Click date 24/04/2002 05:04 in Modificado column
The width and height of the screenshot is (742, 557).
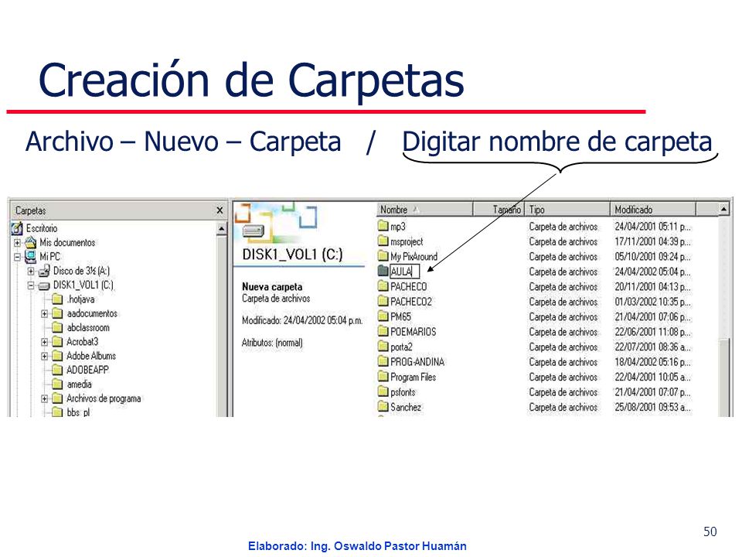click(x=653, y=272)
